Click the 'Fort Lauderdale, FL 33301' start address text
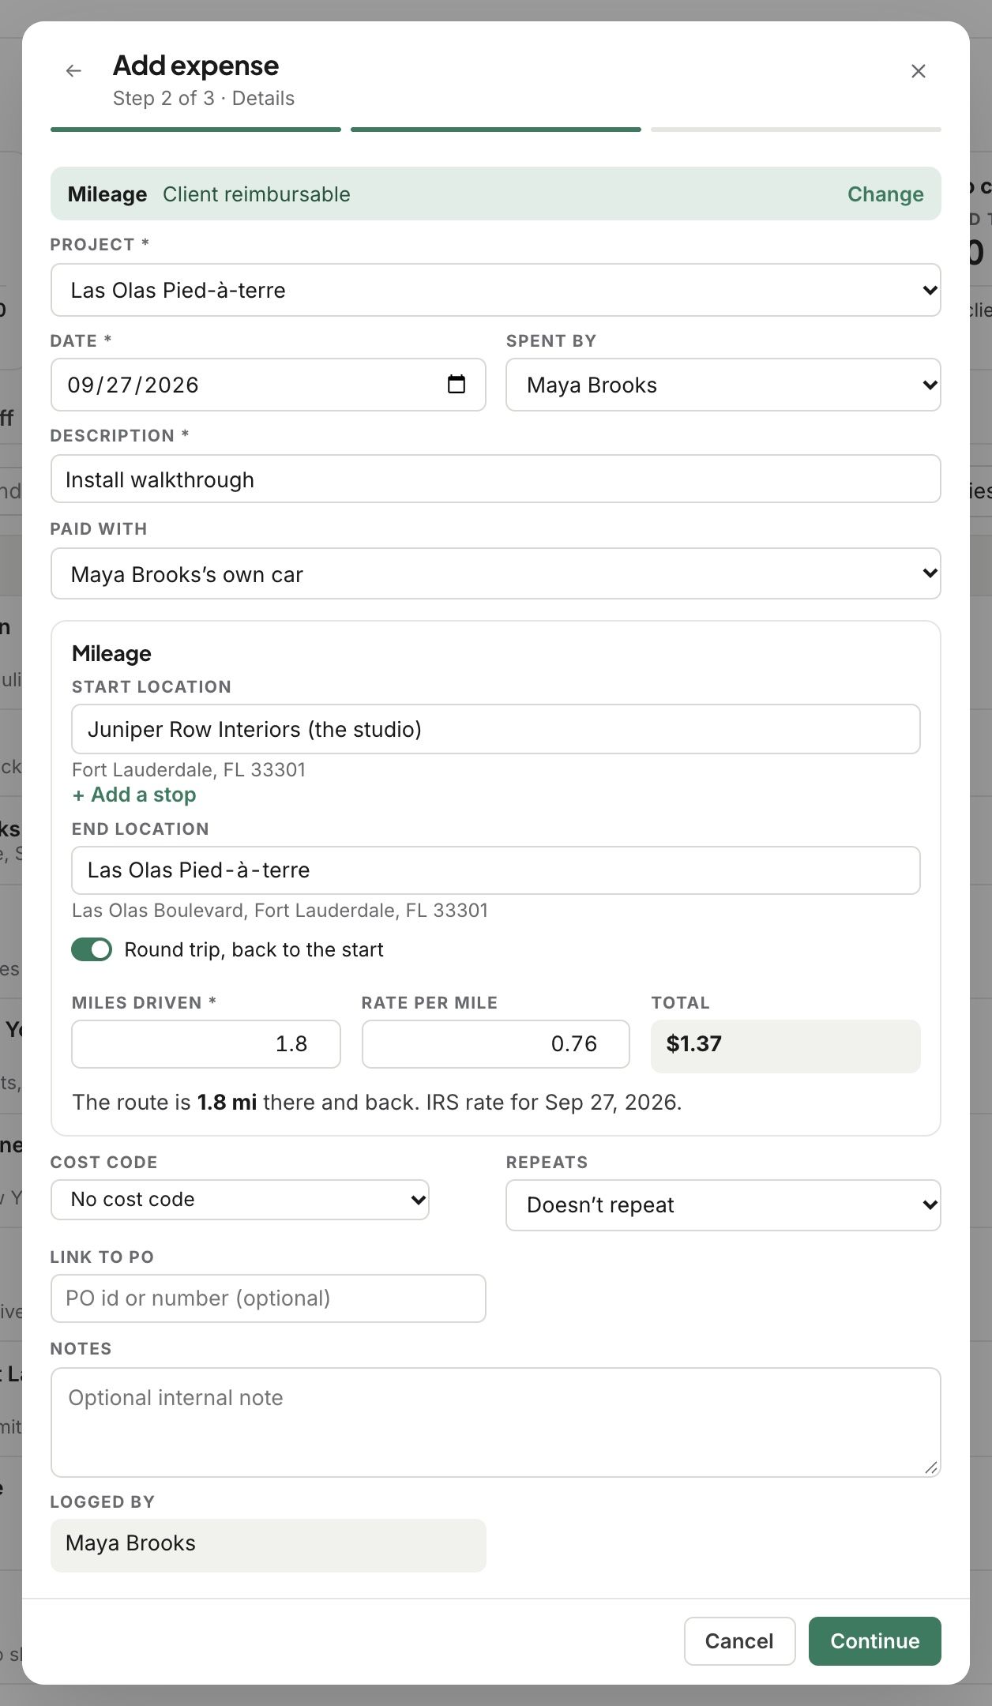Screen dimensions: 992x1706 point(189,770)
